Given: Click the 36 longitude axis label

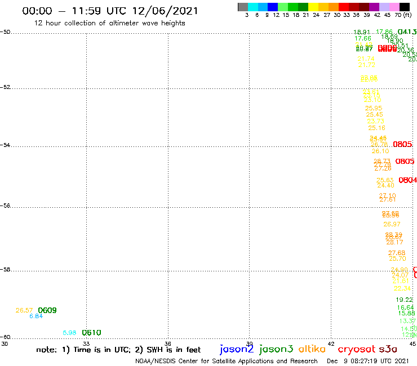Looking at the screenshot, I should 168,344.
